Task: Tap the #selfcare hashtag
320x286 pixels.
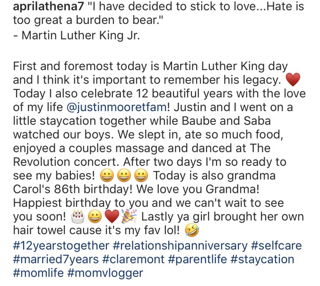Action: pos(276,246)
